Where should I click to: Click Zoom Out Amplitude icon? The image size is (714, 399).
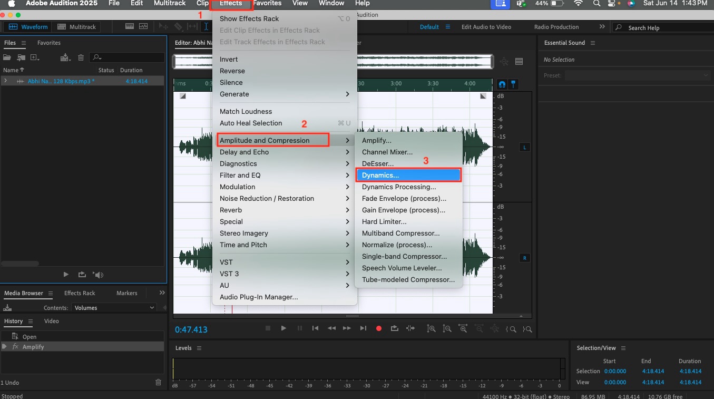pyautogui.click(x=447, y=328)
